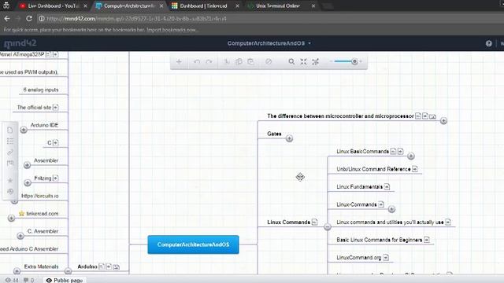Click the delete node toolbar icon
The height and width of the screenshot is (283, 504).
[x=269, y=61]
